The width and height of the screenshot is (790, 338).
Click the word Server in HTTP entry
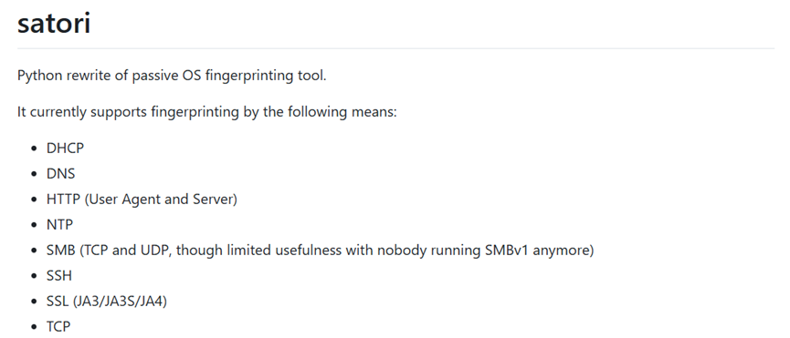213,200
